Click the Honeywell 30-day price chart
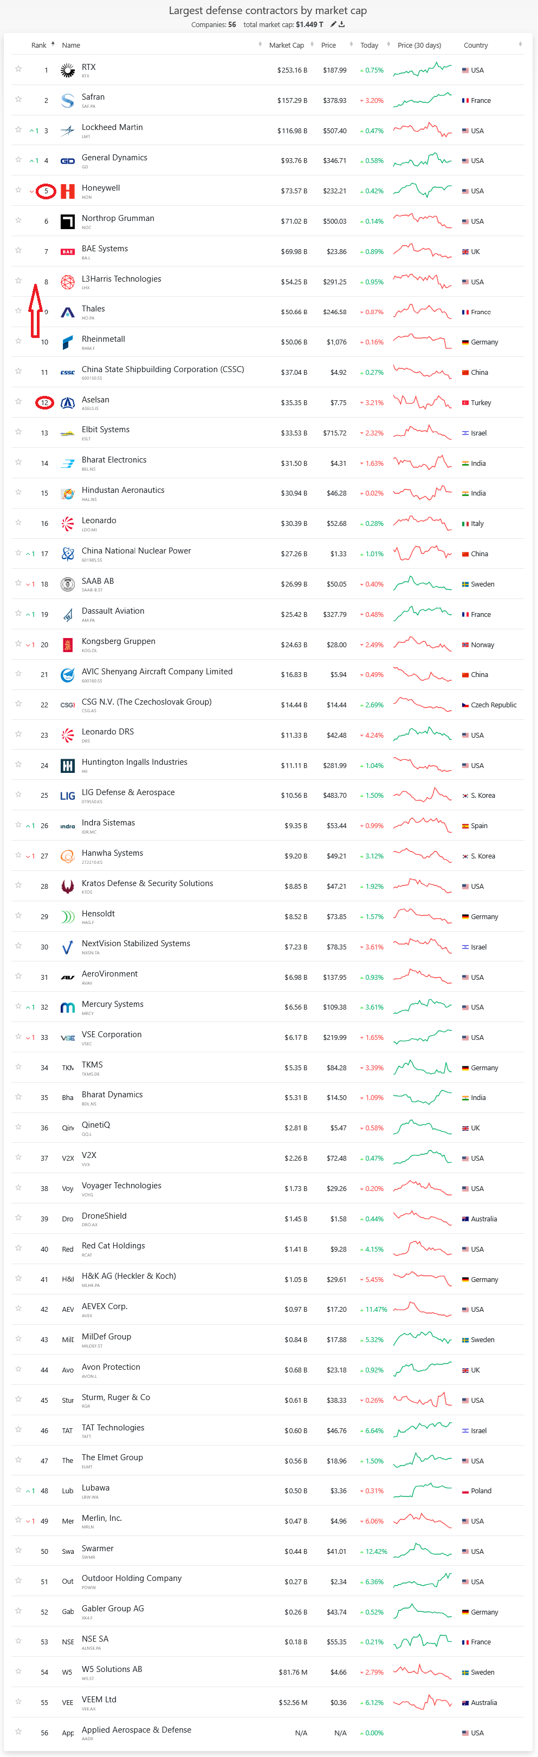 (x=422, y=190)
